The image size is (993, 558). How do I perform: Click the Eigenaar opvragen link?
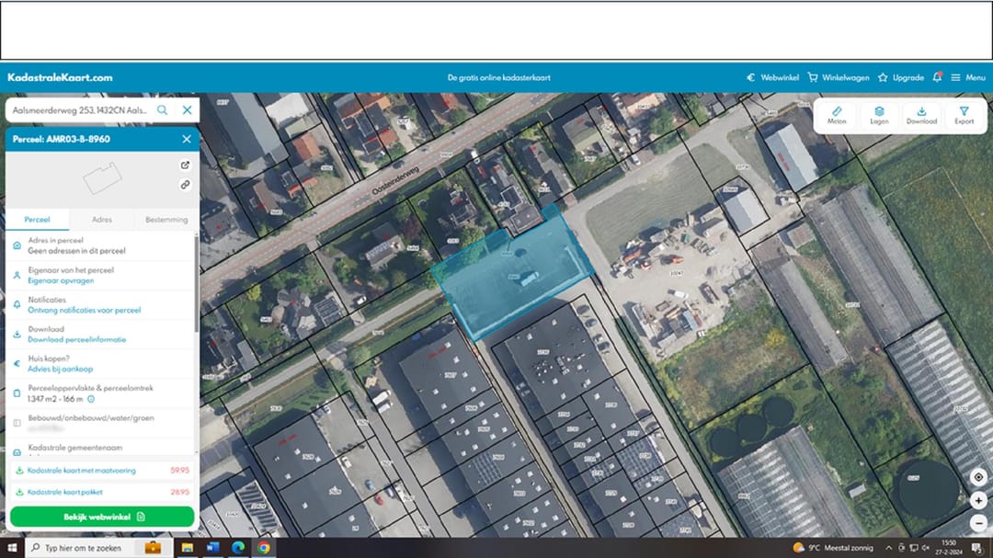click(61, 280)
